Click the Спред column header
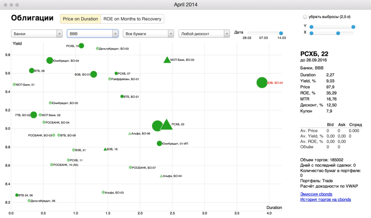Image resolution: width=371 pixels, height=218 pixels. pyautogui.click(x=355, y=125)
